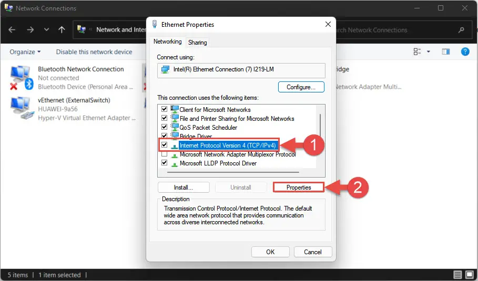Toggle File and Printer Sharing checkbox
The width and height of the screenshot is (478, 281).
coord(164,118)
